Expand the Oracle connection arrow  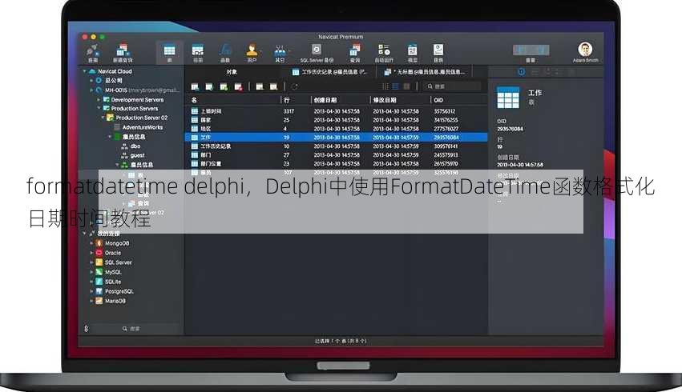91,253
